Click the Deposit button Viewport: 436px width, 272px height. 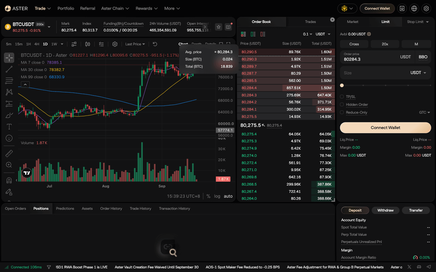pyautogui.click(x=355, y=210)
